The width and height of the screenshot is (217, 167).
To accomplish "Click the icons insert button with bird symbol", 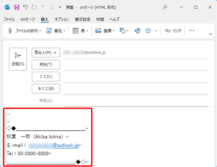I will pos(138,31).
